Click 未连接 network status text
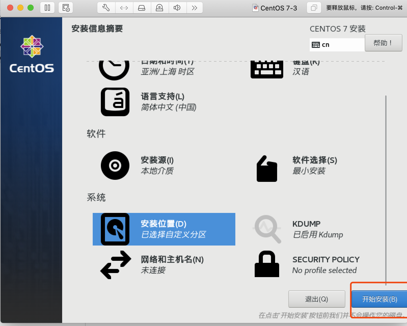This screenshot has width=407, height=326. (x=153, y=270)
